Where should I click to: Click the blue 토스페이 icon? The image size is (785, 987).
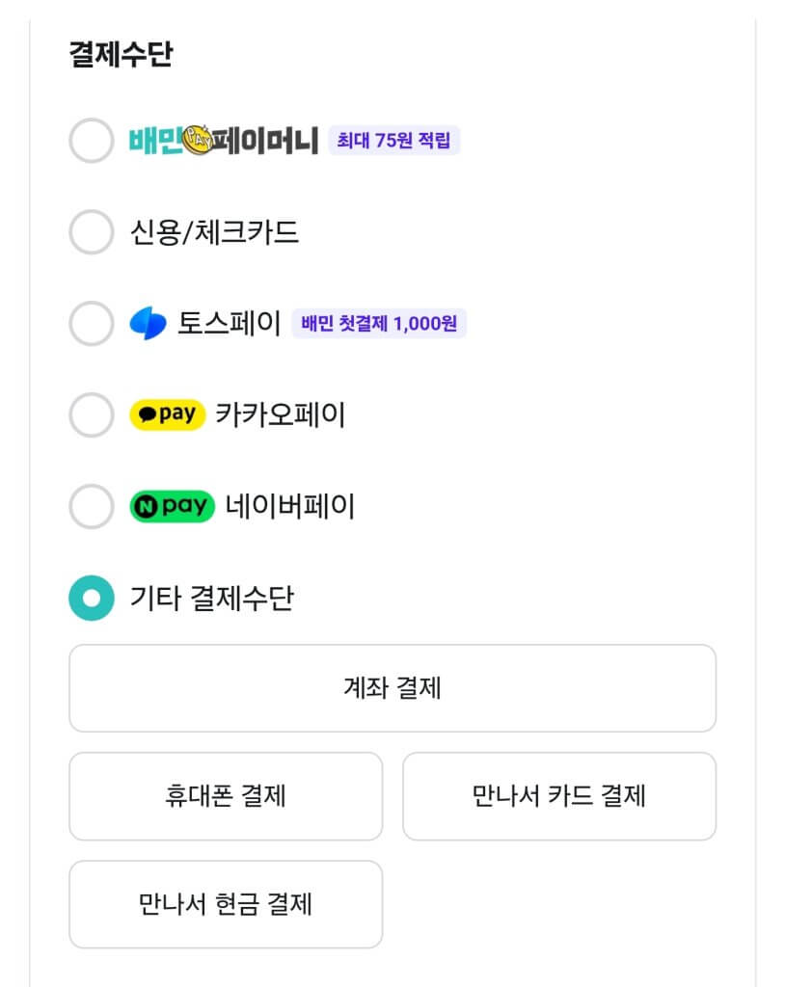click(149, 324)
